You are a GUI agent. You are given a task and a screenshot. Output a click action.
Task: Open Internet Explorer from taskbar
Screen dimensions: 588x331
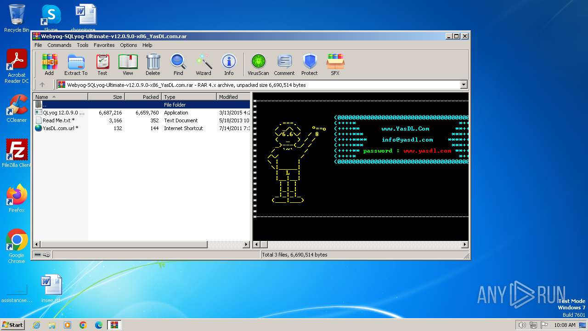click(x=36, y=325)
